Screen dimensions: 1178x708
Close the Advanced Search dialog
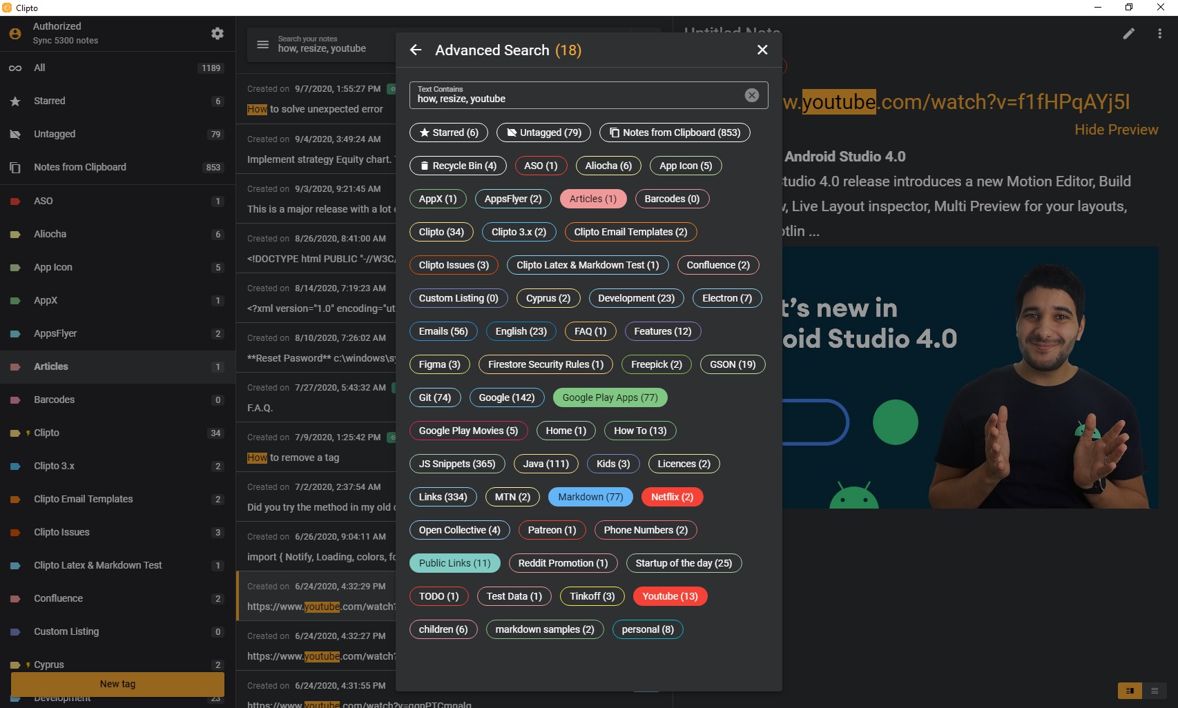click(x=762, y=50)
